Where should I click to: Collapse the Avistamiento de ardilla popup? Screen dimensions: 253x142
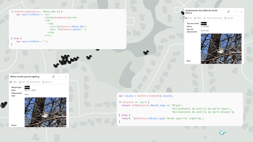click(235, 12)
